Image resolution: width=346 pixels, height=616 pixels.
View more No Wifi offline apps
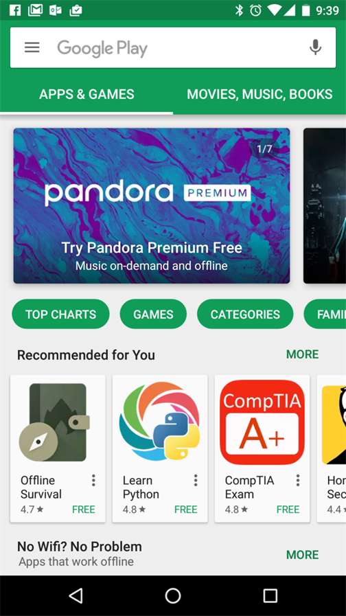pyautogui.click(x=302, y=555)
